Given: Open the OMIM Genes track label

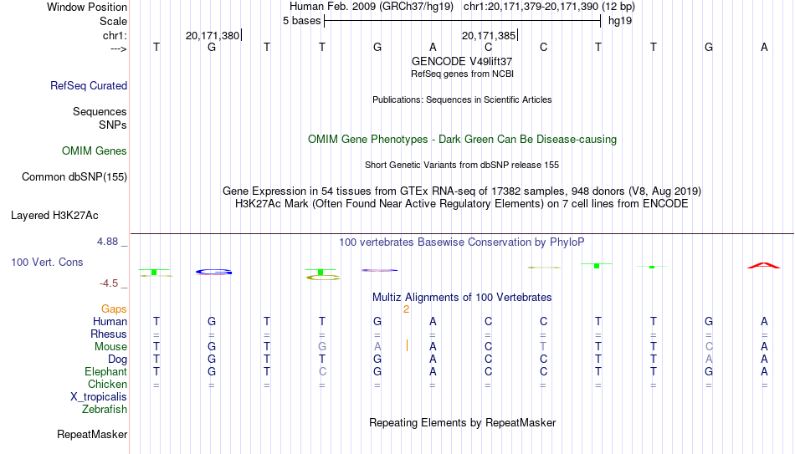Looking at the screenshot, I should click(95, 151).
